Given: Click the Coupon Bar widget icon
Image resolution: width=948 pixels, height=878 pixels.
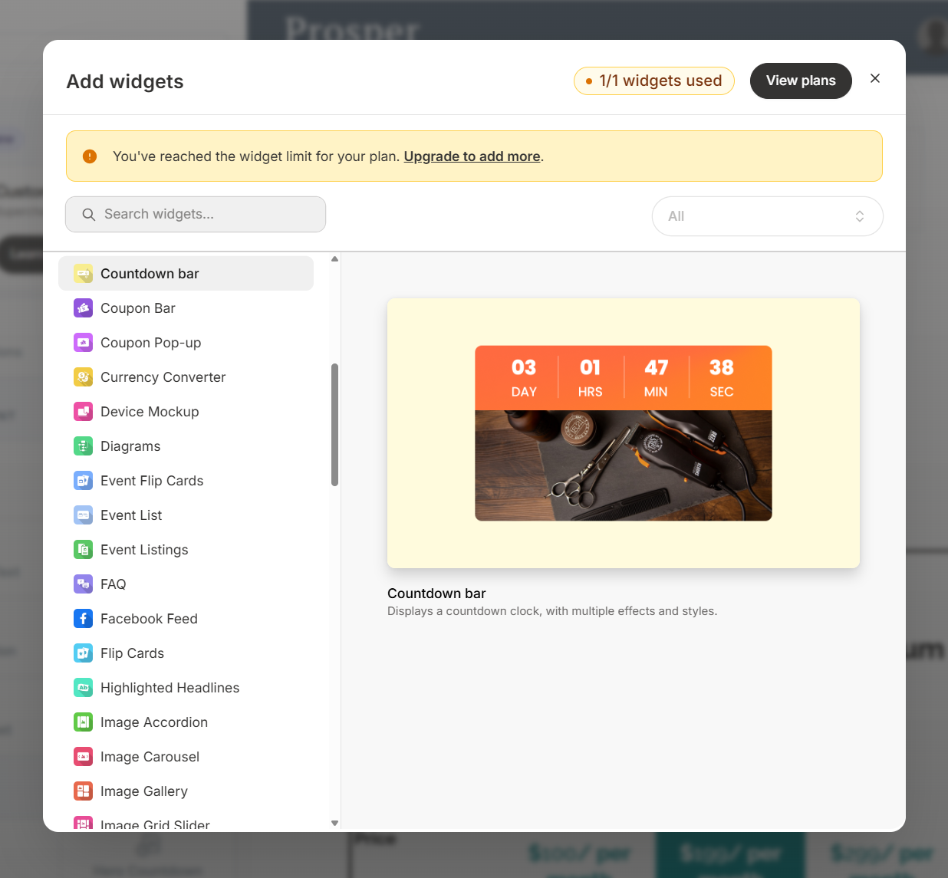Looking at the screenshot, I should coord(83,308).
